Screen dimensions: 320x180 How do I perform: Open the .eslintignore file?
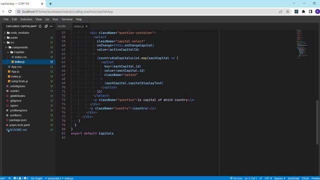coord(17,86)
